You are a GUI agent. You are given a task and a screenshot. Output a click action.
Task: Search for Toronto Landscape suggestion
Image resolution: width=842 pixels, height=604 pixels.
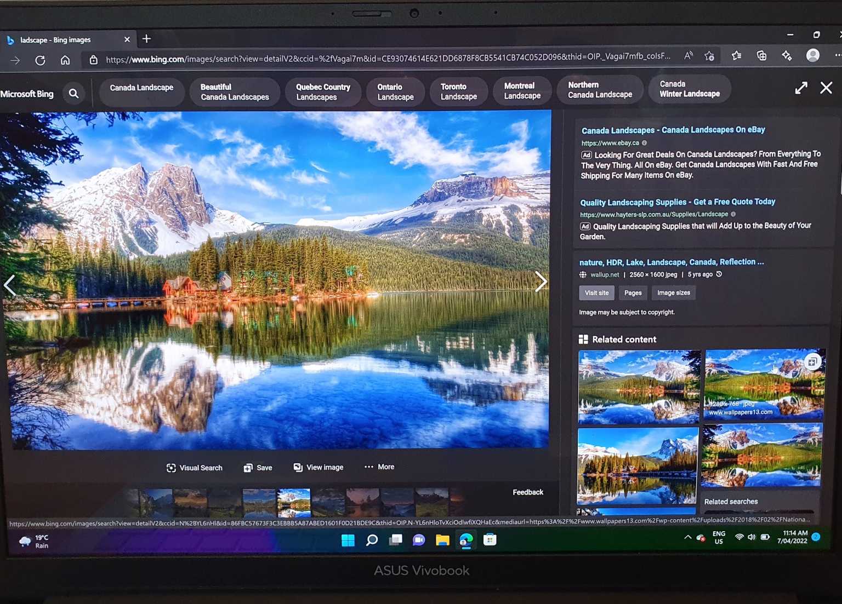point(458,90)
